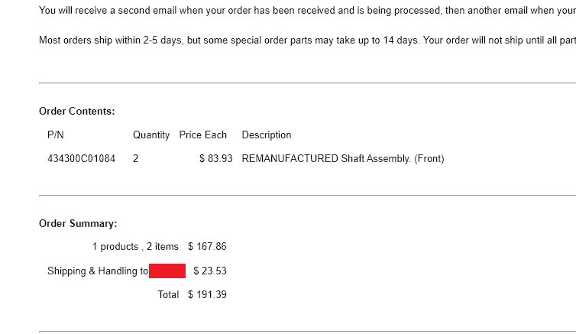This screenshot has height=334, width=576.
Task: Click the Quantity column header
Action: pos(151,135)
